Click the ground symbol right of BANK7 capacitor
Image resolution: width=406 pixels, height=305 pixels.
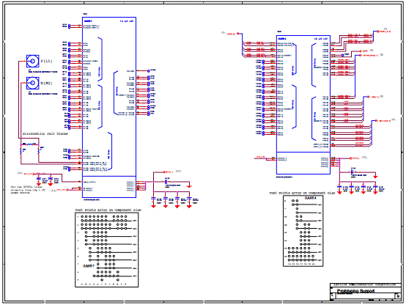[x=189, y=185]
